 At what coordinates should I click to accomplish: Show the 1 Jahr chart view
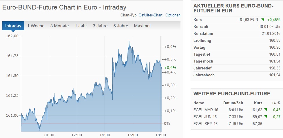point(81,26)
